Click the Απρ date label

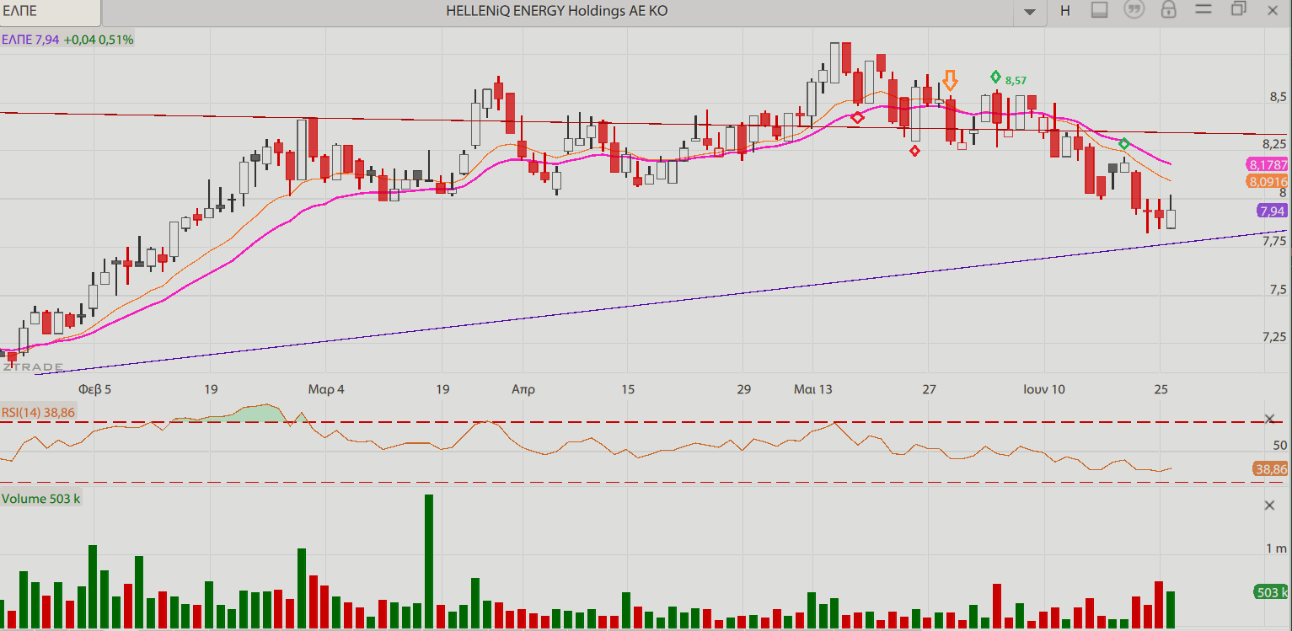523,389
